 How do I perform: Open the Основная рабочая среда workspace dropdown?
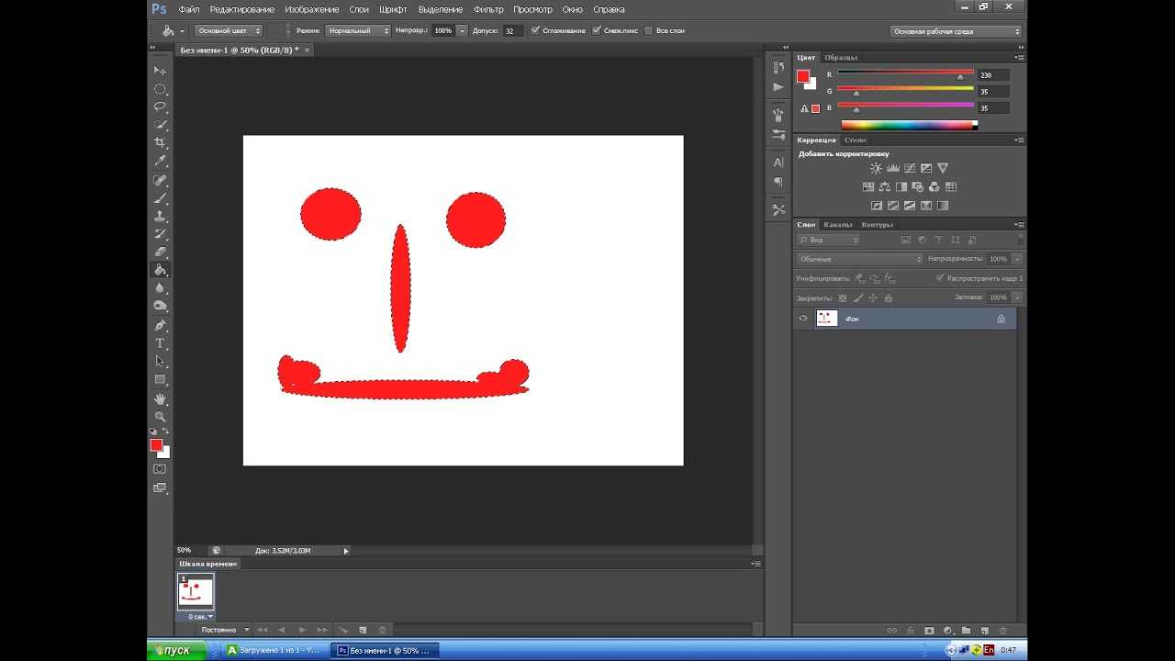956,31
